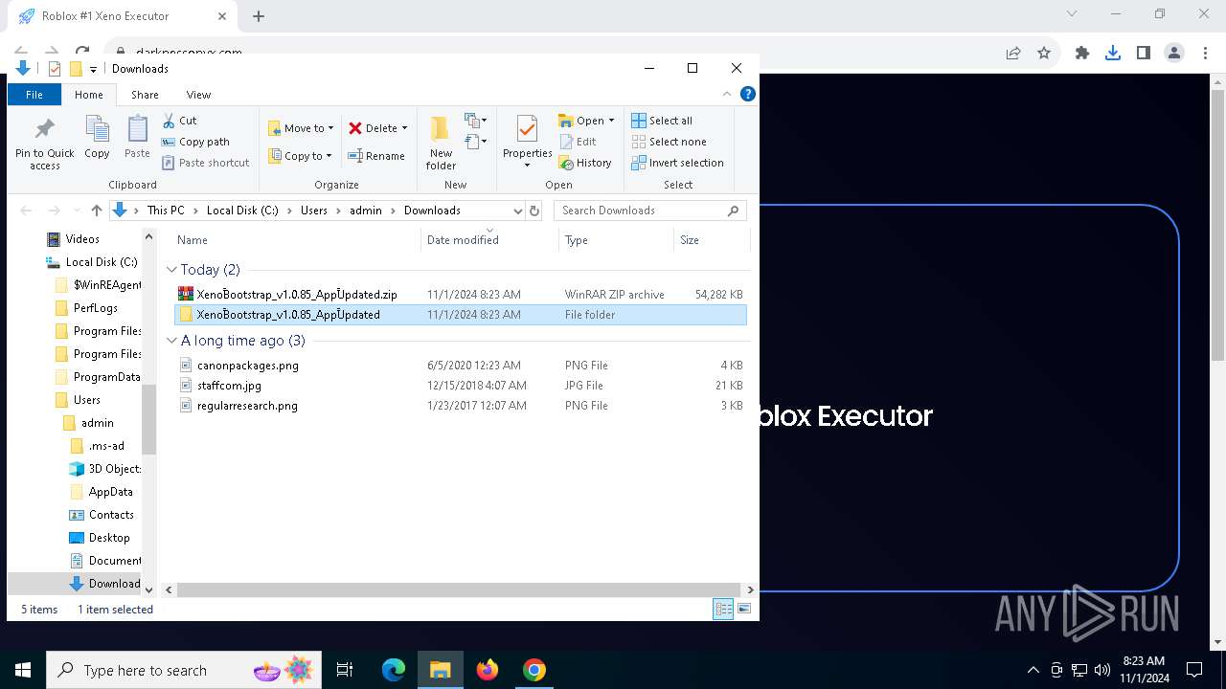
Task: Click Pin to Quick access icon
Action: click(x=44, y=144)
